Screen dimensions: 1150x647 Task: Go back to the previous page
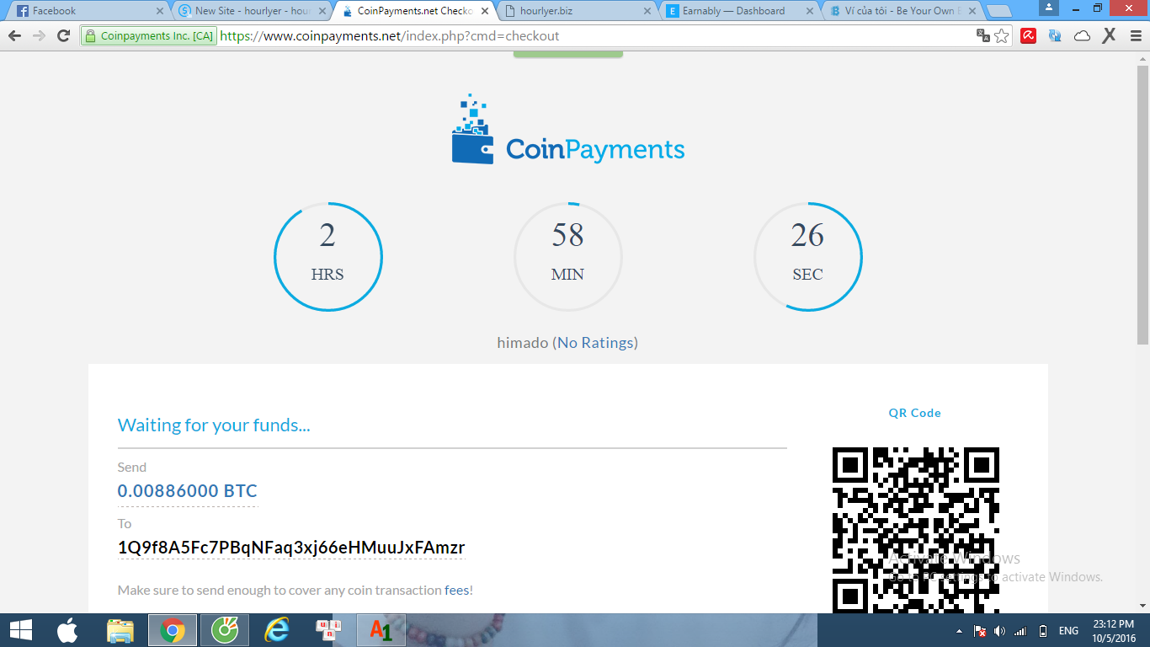click(14, 36)
